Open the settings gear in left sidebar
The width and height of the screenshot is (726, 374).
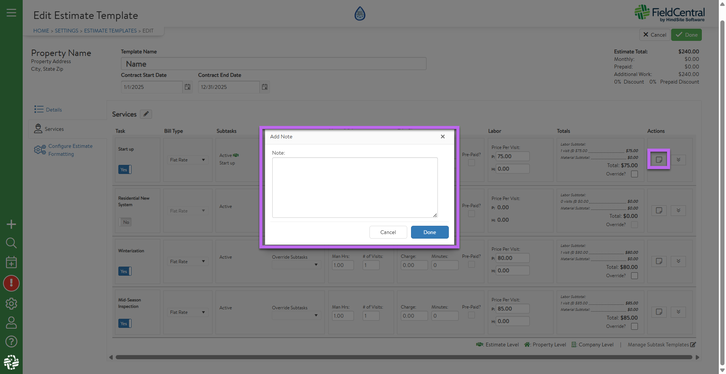tap(11, 303)
